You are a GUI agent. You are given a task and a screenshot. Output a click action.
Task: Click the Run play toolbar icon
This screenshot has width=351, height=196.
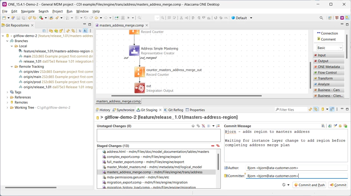coord(128,18)
